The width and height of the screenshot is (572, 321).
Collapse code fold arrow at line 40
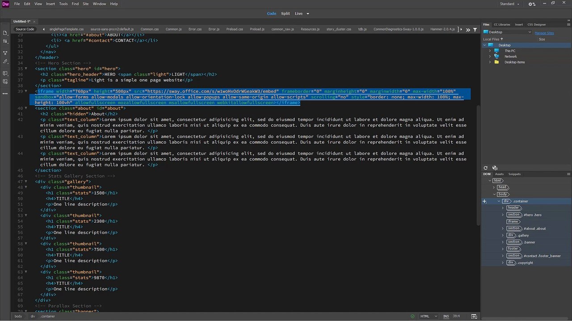pyautogui.click(x=26, y=108)
